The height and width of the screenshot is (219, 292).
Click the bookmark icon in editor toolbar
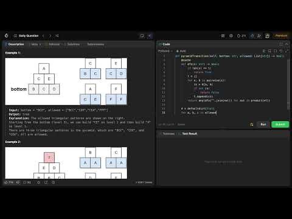[x=269, y=51]
